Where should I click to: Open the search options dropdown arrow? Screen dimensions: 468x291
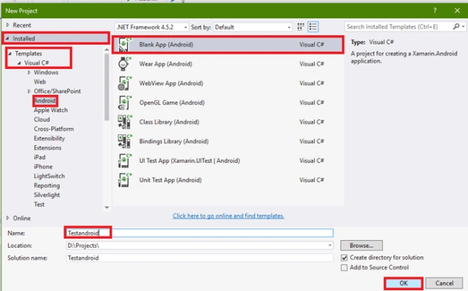pyautogui.click(x=463, y=27)
